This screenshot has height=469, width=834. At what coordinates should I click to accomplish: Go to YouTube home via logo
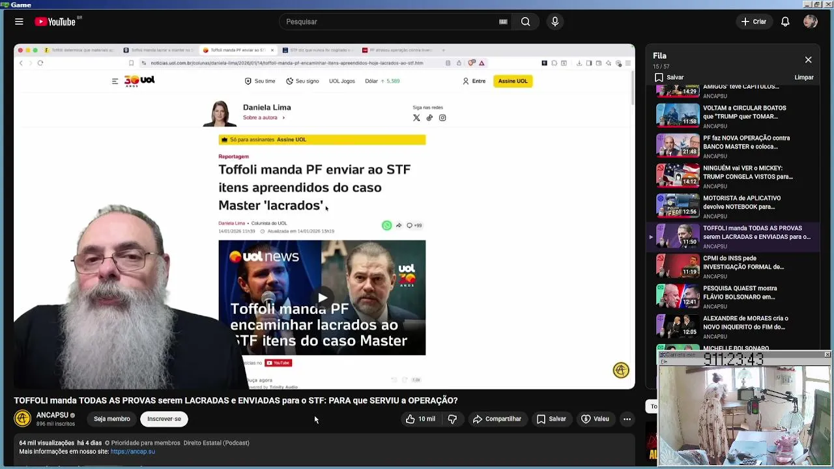(55, 21)
